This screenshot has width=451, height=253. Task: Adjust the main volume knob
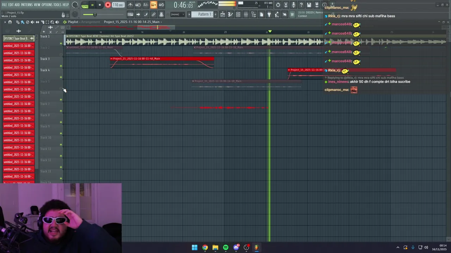tap(75, 5)
